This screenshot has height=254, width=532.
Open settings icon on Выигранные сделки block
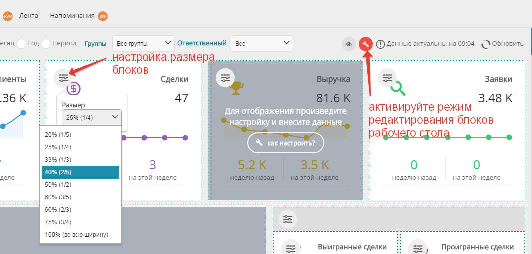[291, 249]
